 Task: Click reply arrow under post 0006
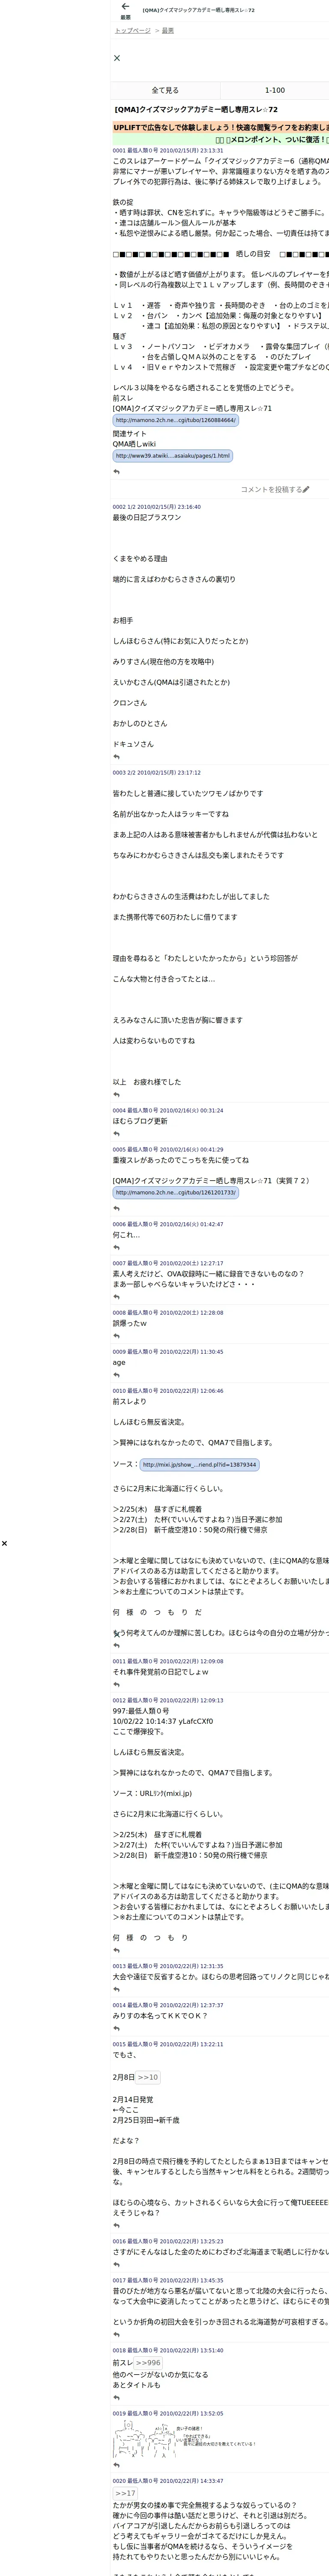(117, 1247)
